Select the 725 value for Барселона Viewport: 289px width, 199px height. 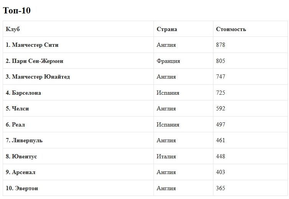point(221,93)
